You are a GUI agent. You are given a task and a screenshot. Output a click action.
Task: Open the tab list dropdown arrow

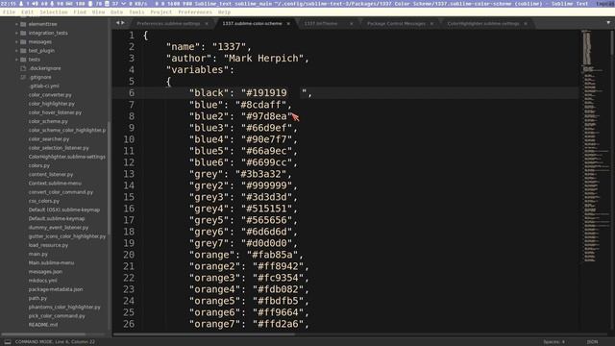tap(608, 23)
